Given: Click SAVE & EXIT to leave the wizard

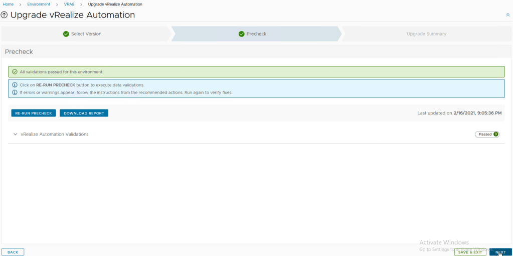Looking at the screenshot, I should (x=470, y=252).
